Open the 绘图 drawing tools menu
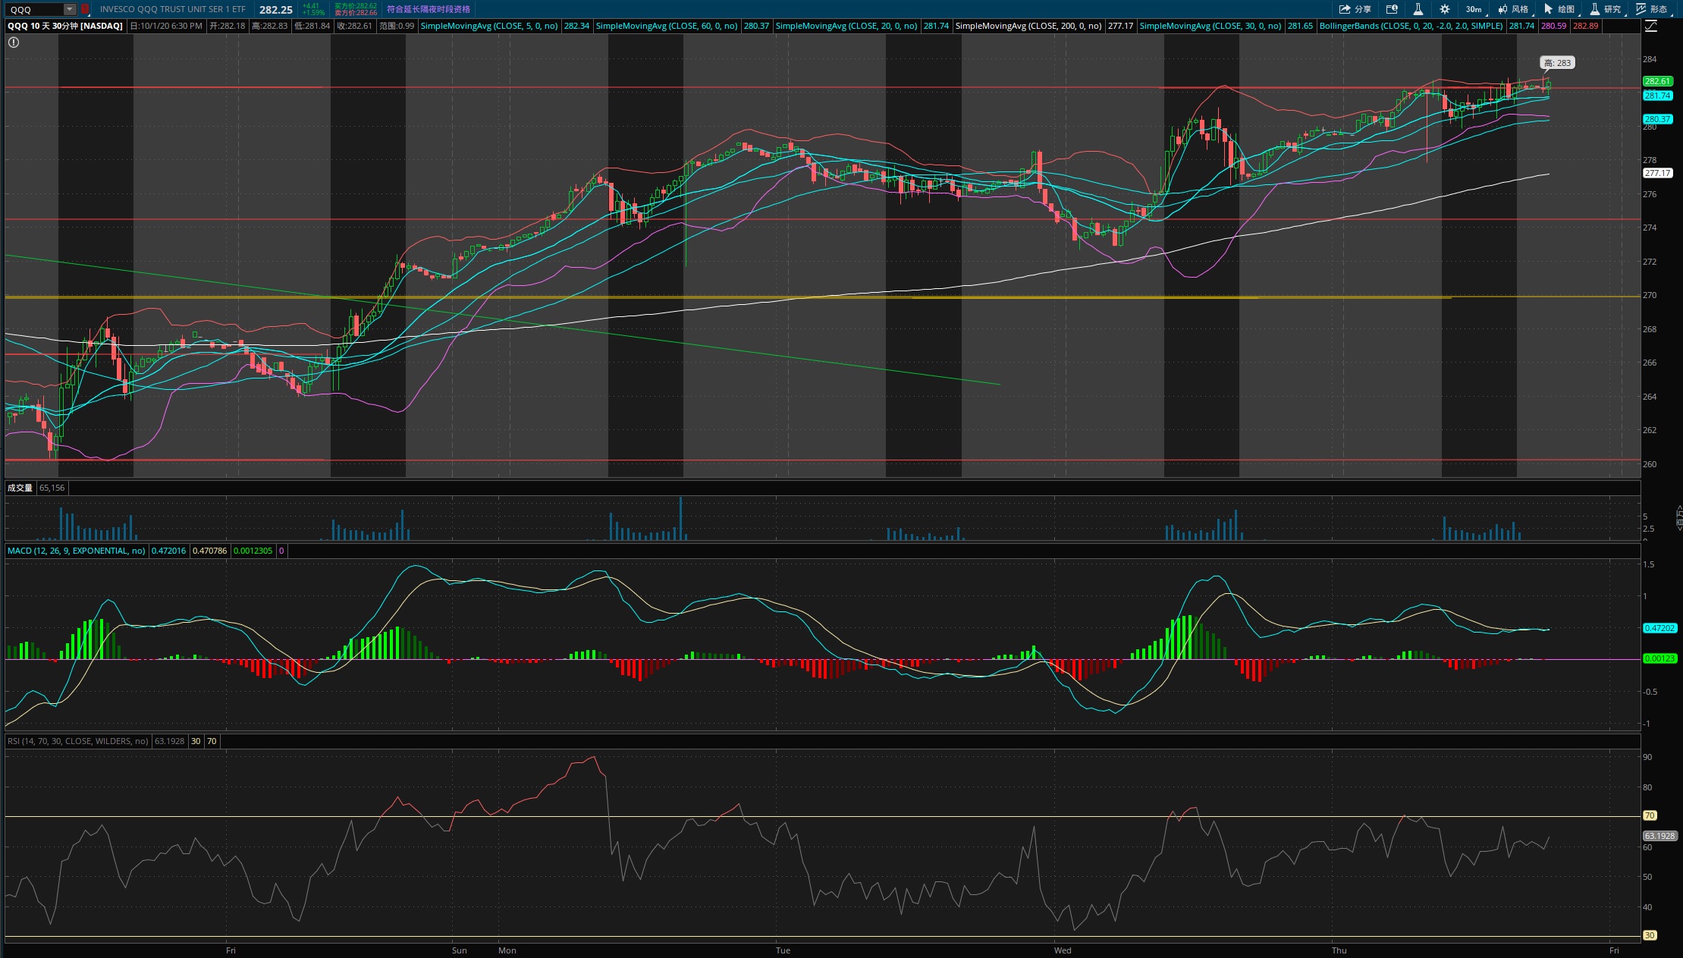Image resolution: width=1683 pixels, height=958 pixels. pos(1561,9)
